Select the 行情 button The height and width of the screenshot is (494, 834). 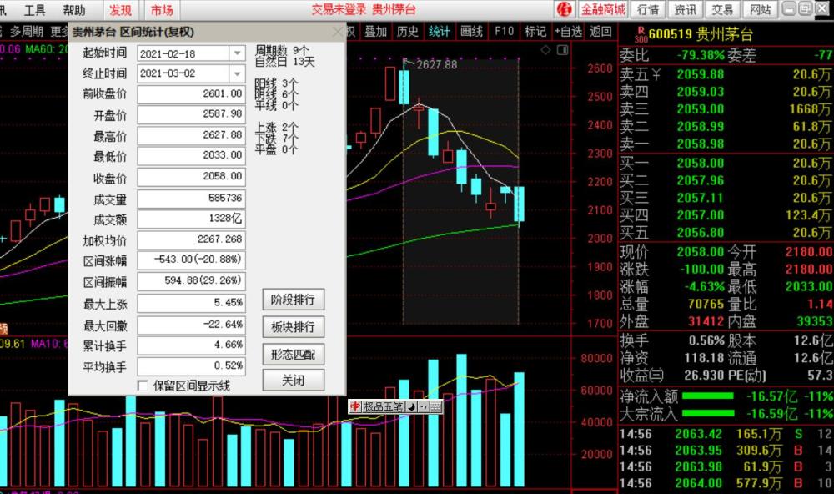click(x=648, y=9)
